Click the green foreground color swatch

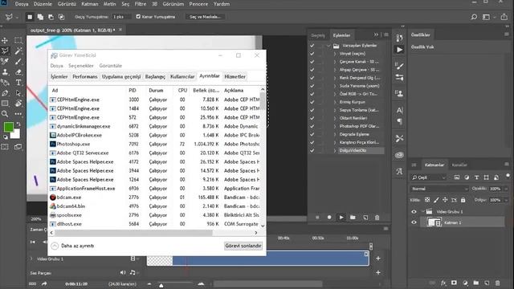9,127
